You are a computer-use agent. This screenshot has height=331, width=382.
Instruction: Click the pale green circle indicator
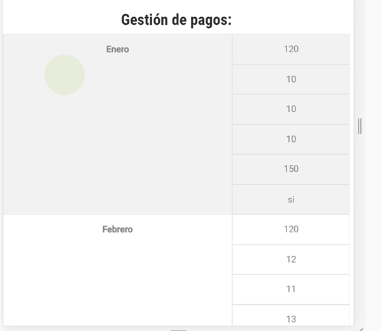(x=64, y=74)
